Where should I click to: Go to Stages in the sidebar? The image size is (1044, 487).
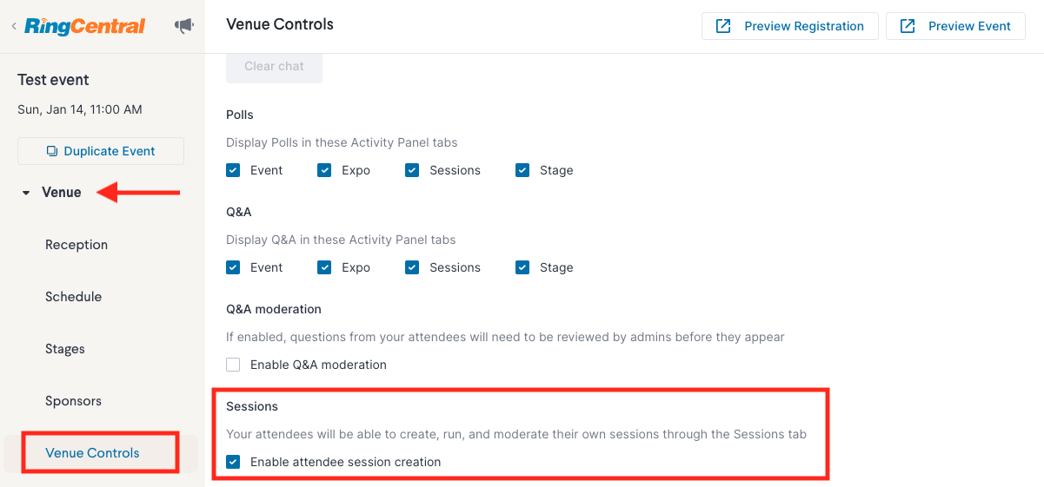(x=65, y=349)
